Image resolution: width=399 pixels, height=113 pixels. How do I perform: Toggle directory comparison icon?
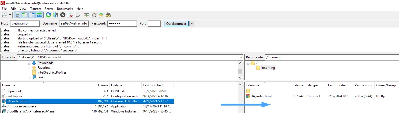point(94,15)
